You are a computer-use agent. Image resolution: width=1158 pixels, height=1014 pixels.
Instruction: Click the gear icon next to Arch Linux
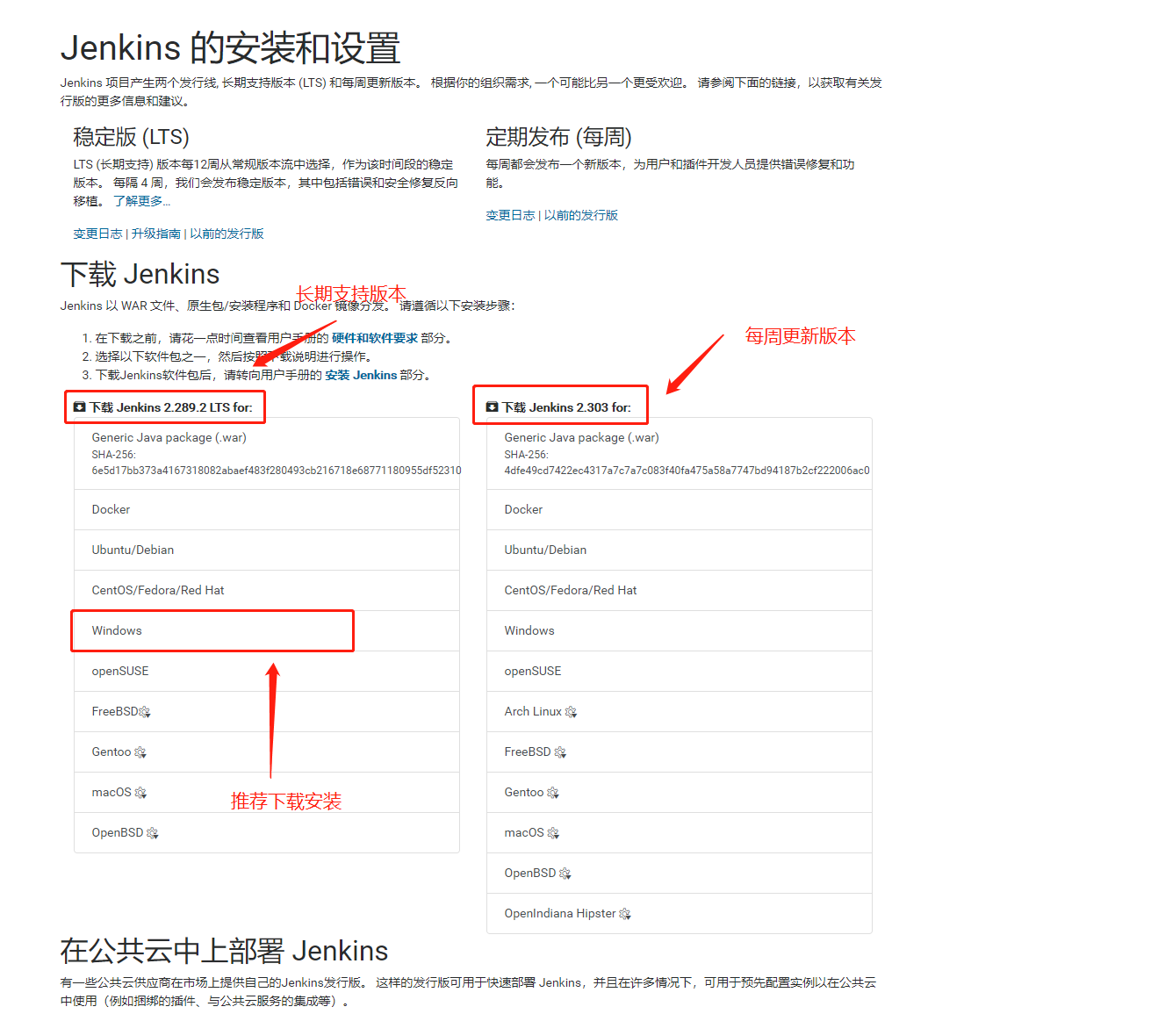click(571, 712)
